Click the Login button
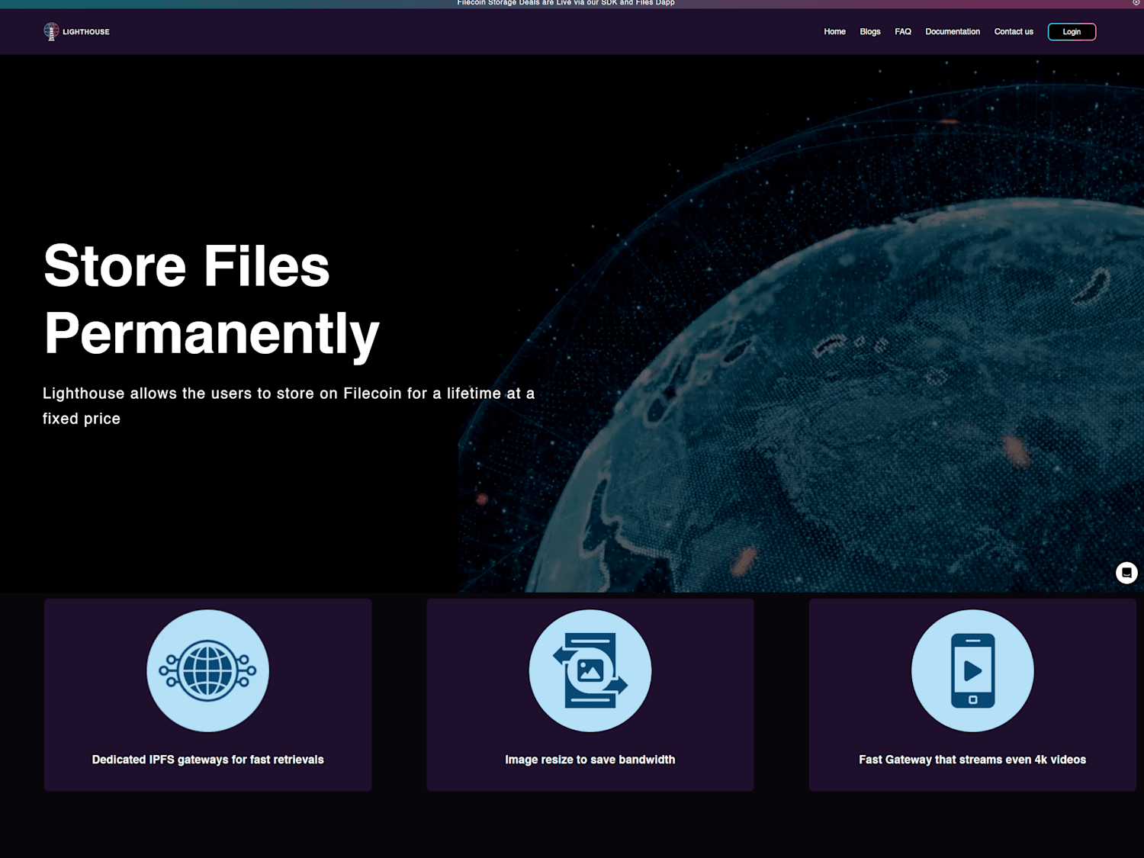The height and width of the screenshot is (858, 1144). tap(1072, 32)
